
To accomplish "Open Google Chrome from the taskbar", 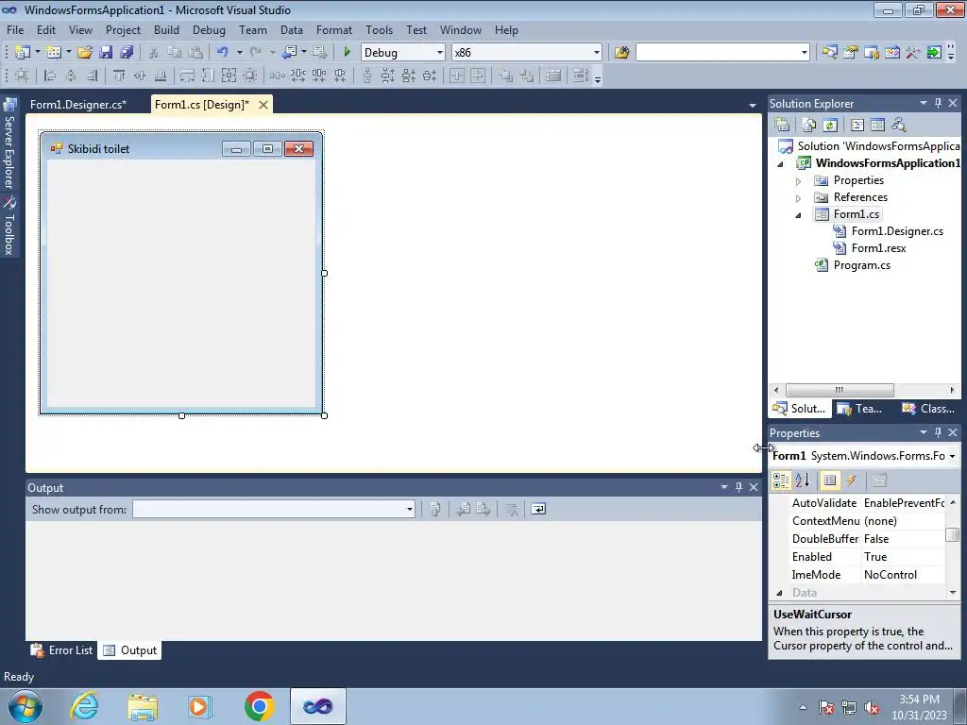I will pyautogui.click(x=259, y=706).
